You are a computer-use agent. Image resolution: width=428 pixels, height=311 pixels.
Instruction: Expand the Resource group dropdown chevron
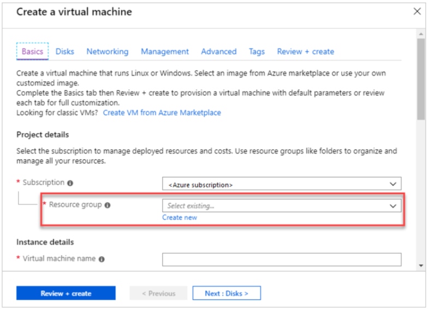click(393, 206)
